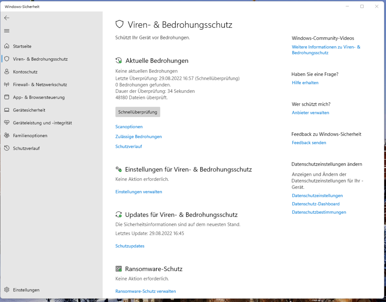Open Datenschutz-Dashboard link
386x302 pixels.
click(x=316, y=204)
